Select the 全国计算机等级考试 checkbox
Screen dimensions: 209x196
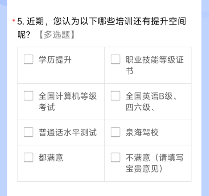28,96
